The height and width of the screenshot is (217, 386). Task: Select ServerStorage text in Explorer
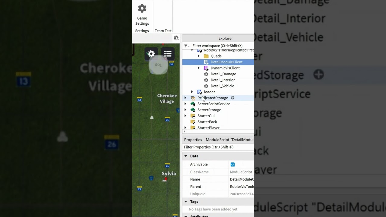click(209, 110)
